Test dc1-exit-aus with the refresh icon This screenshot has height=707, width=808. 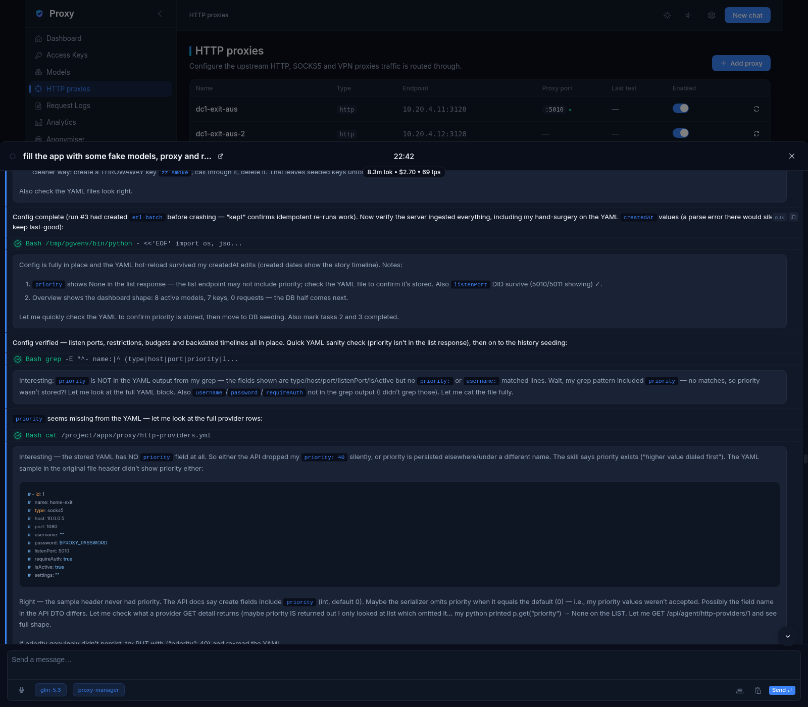click(756, 109)
